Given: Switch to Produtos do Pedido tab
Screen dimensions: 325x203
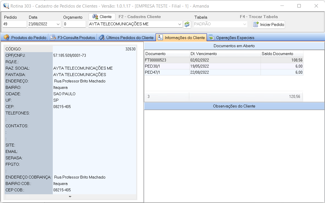Looking at the screenshot, I should (x=25, y=38).
